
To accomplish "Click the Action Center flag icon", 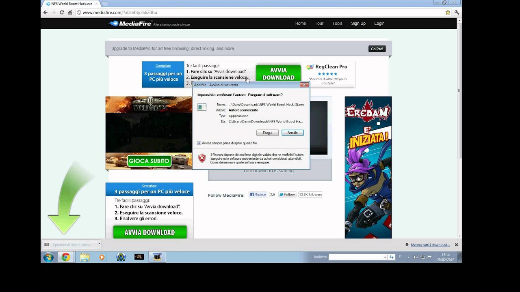I will coord(429,257).
